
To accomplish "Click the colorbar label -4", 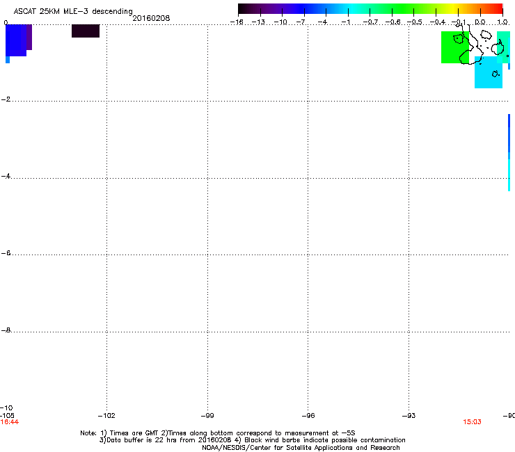I will pyautogui.click(x=322, y=22).
